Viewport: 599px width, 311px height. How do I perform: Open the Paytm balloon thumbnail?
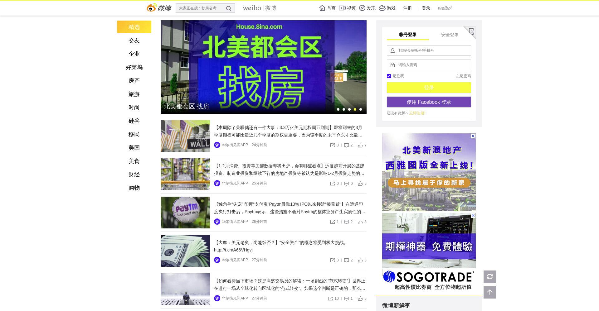tap(185, 213)
